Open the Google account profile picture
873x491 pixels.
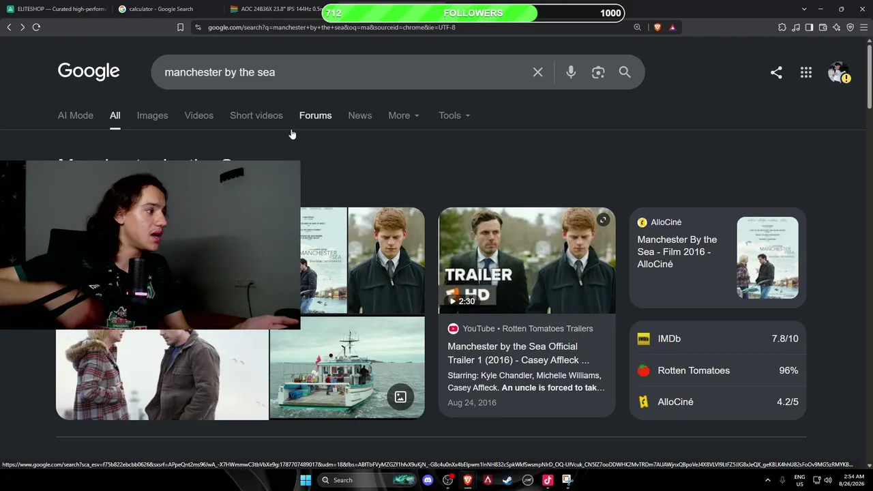[838, 72]
